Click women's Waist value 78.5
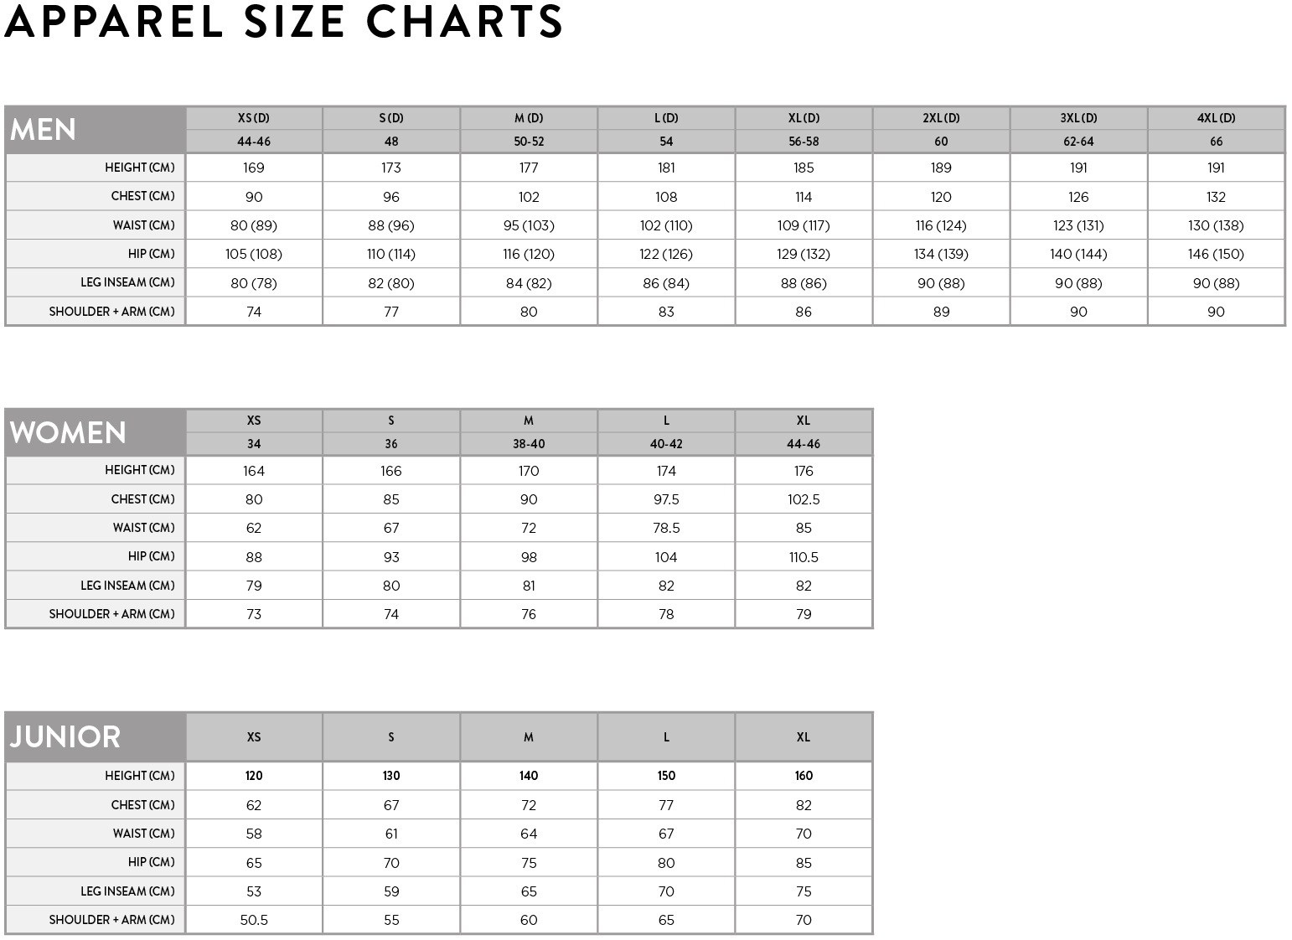This screenshot has height=940, width=1292. [666, 528]
